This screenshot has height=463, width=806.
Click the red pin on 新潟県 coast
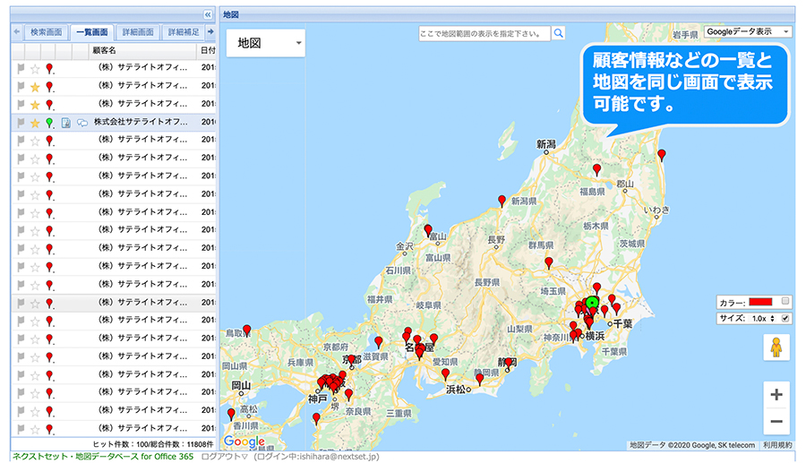(502, 201)
